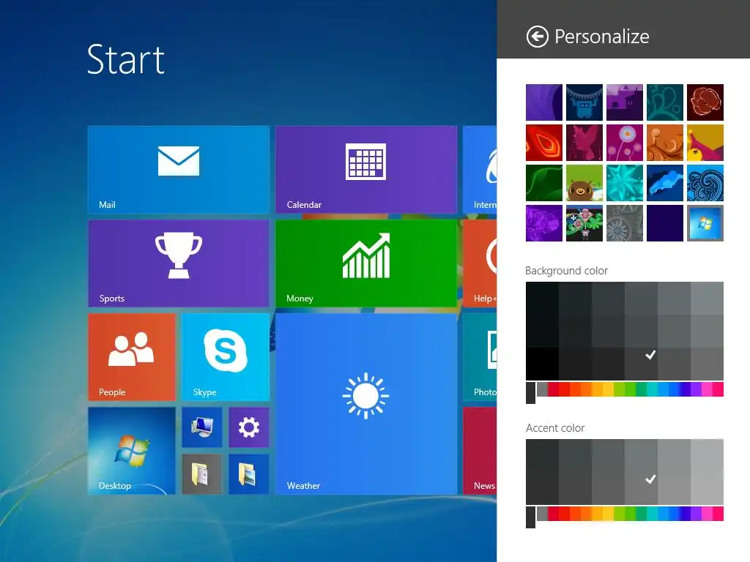The width and height of the screenshot is (750, 562).
Task: Open the Photos tile
Action: point(480,357)
